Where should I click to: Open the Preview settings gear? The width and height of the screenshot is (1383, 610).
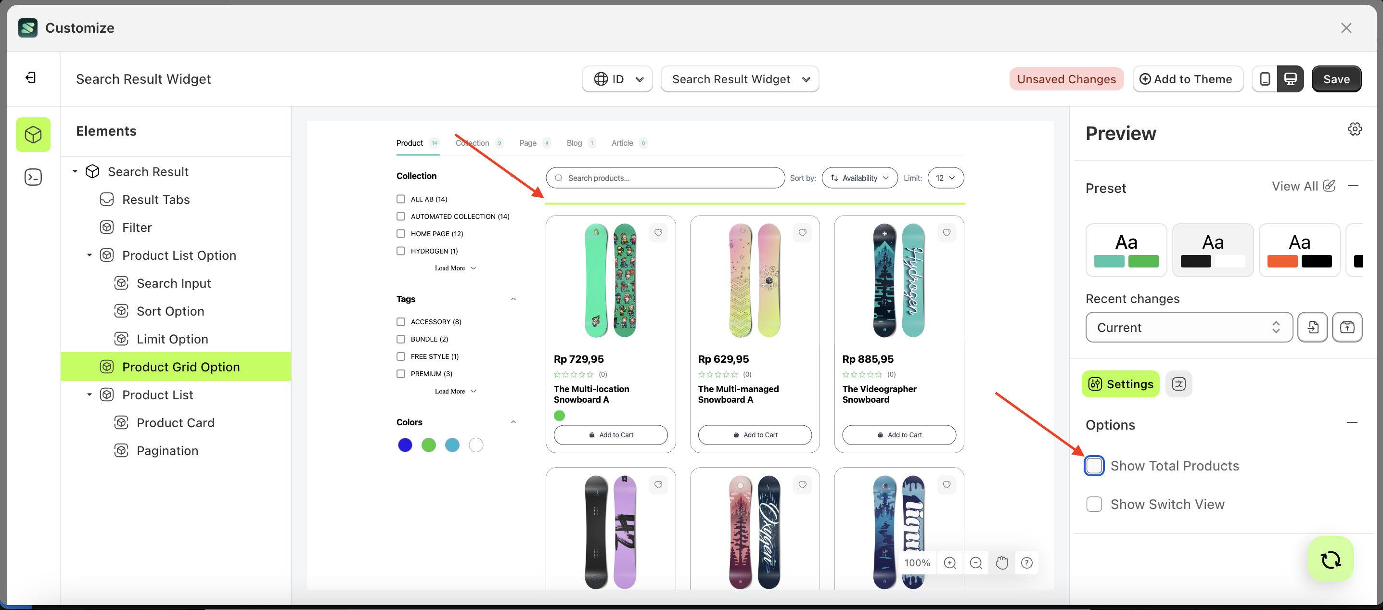pyautogui.click(x=1355, y=129)
